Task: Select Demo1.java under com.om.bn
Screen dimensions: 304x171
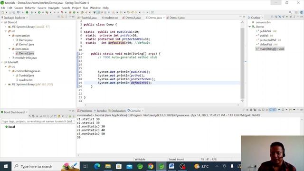Action: tap(25, 45)
